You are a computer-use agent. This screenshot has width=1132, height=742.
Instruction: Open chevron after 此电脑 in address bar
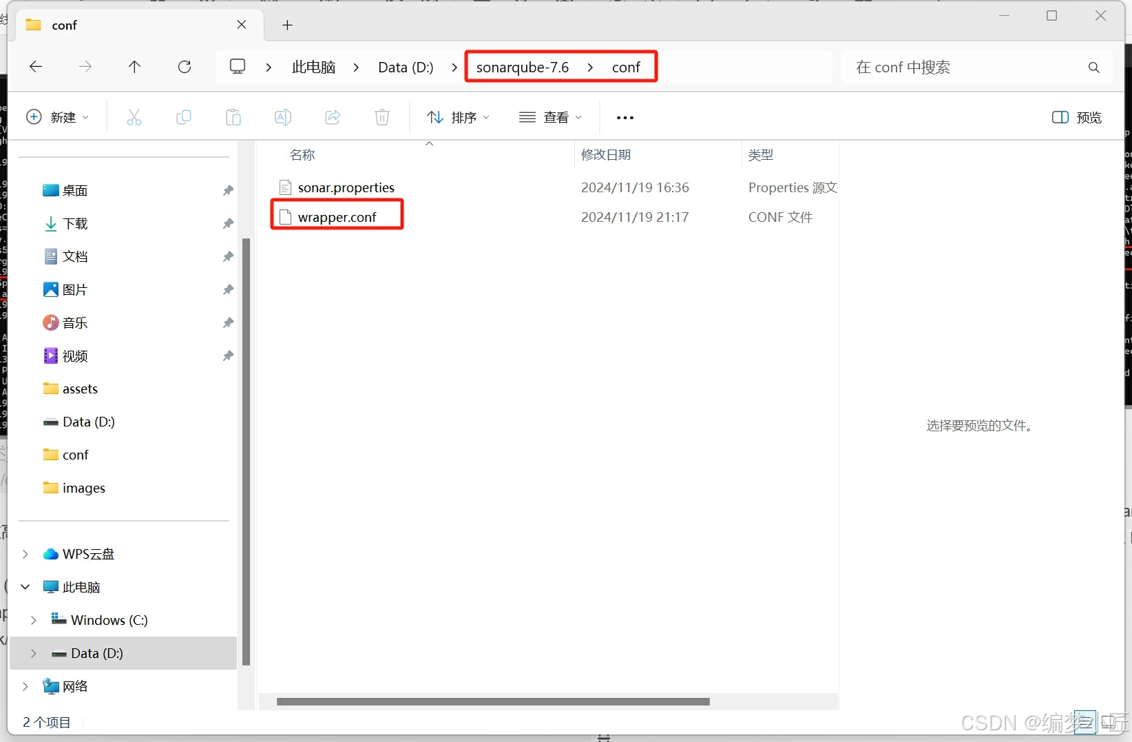tap(356, 68)
